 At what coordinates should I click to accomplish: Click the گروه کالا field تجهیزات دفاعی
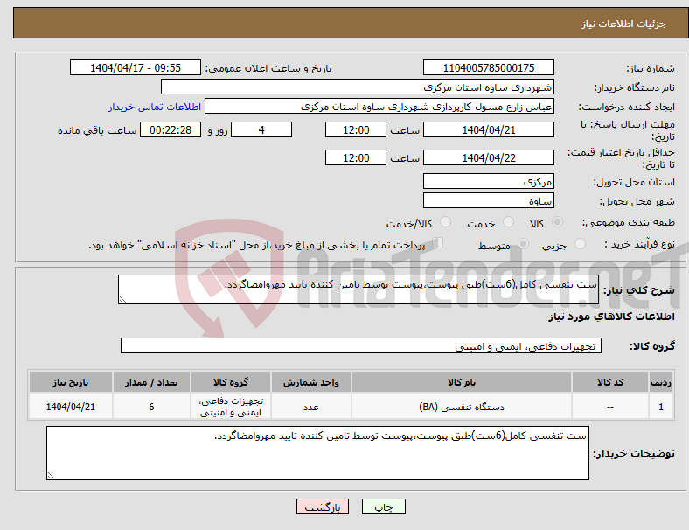361,345
